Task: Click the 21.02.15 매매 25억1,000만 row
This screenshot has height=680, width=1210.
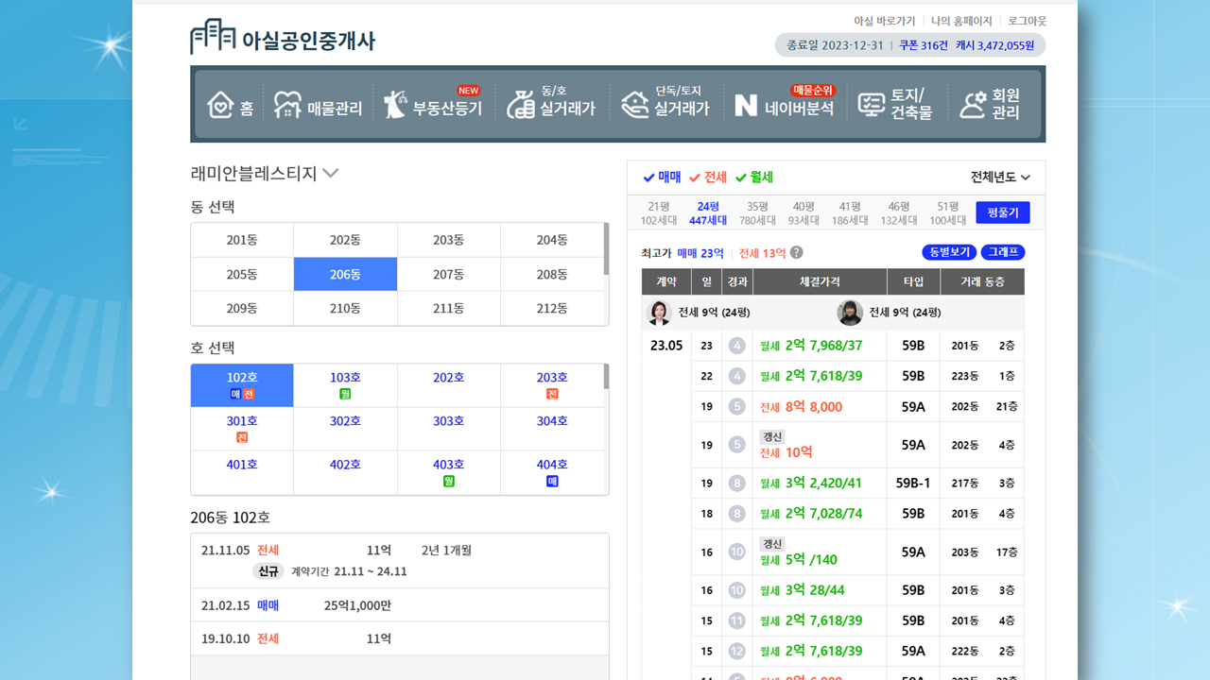Action: 400,605
